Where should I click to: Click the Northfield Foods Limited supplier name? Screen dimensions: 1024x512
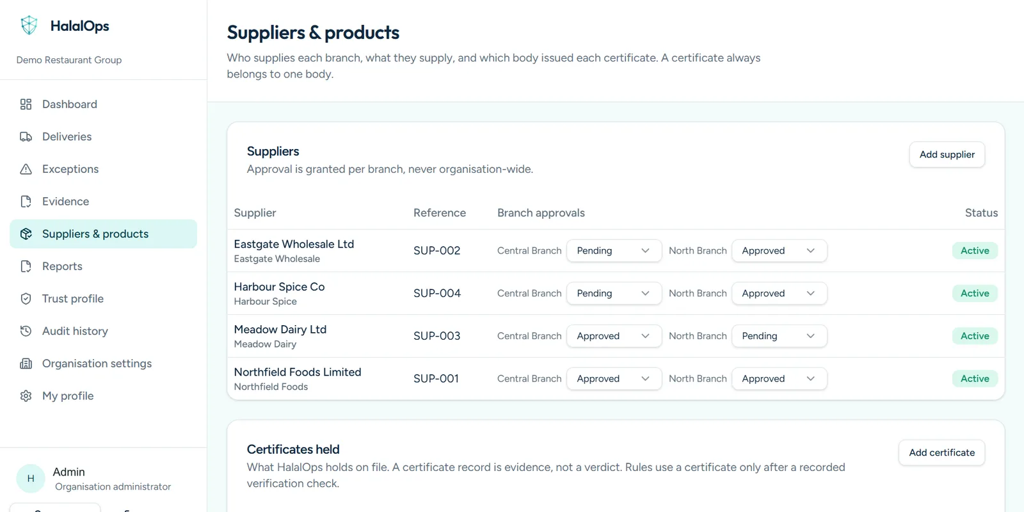click(x=298, y=372)
